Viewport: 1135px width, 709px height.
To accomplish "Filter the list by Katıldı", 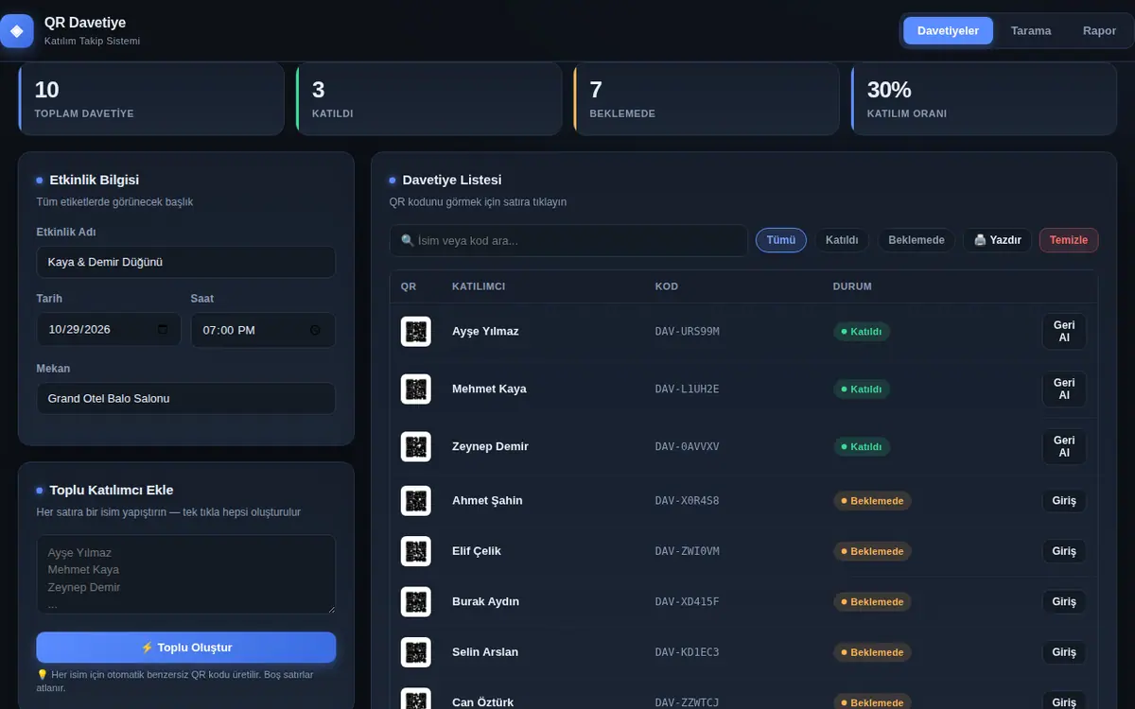I will point(842,240).
